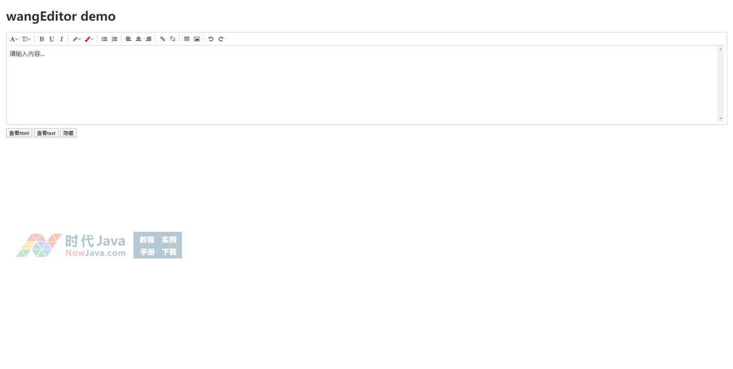Open the red background color dropdown
This screenshot has width=733, height=369.
pos(89,39)
